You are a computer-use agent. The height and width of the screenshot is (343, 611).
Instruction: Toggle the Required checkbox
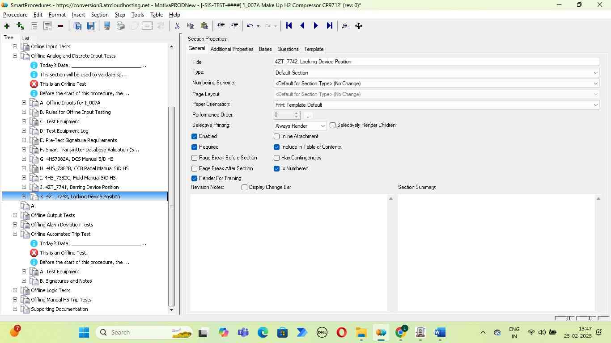(194, 147)
